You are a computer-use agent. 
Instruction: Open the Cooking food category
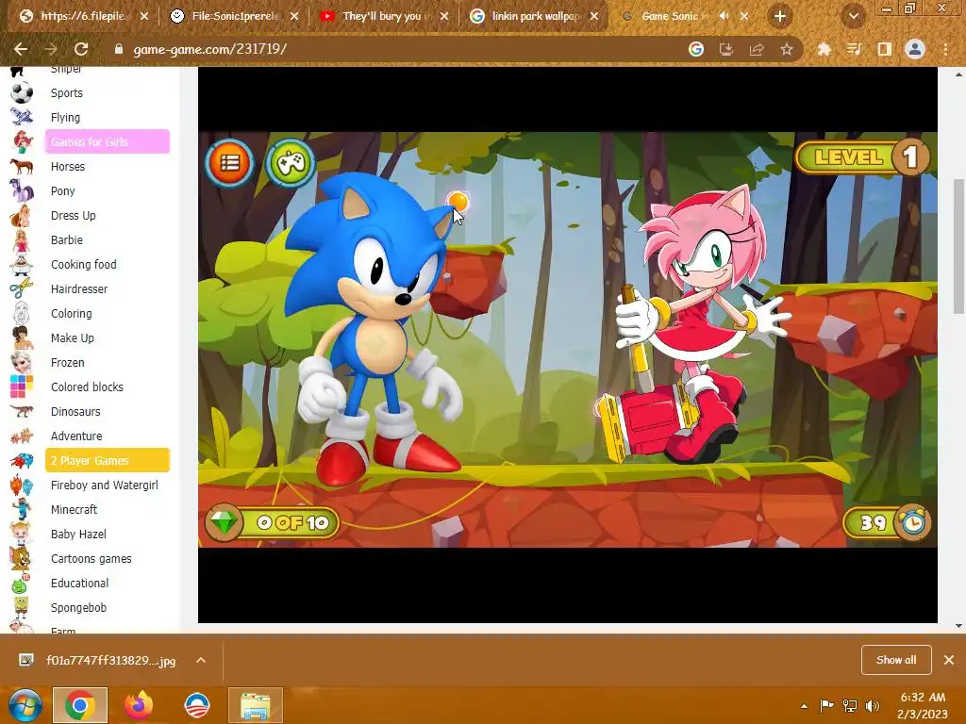(x=84, y=264)
